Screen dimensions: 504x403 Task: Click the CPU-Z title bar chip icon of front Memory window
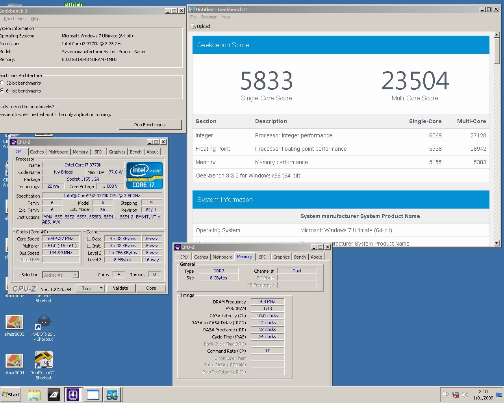coord(177,247)
